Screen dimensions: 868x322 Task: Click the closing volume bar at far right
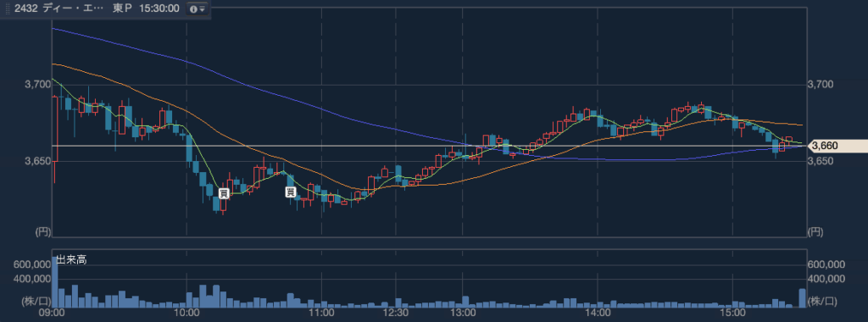point(802,298)
